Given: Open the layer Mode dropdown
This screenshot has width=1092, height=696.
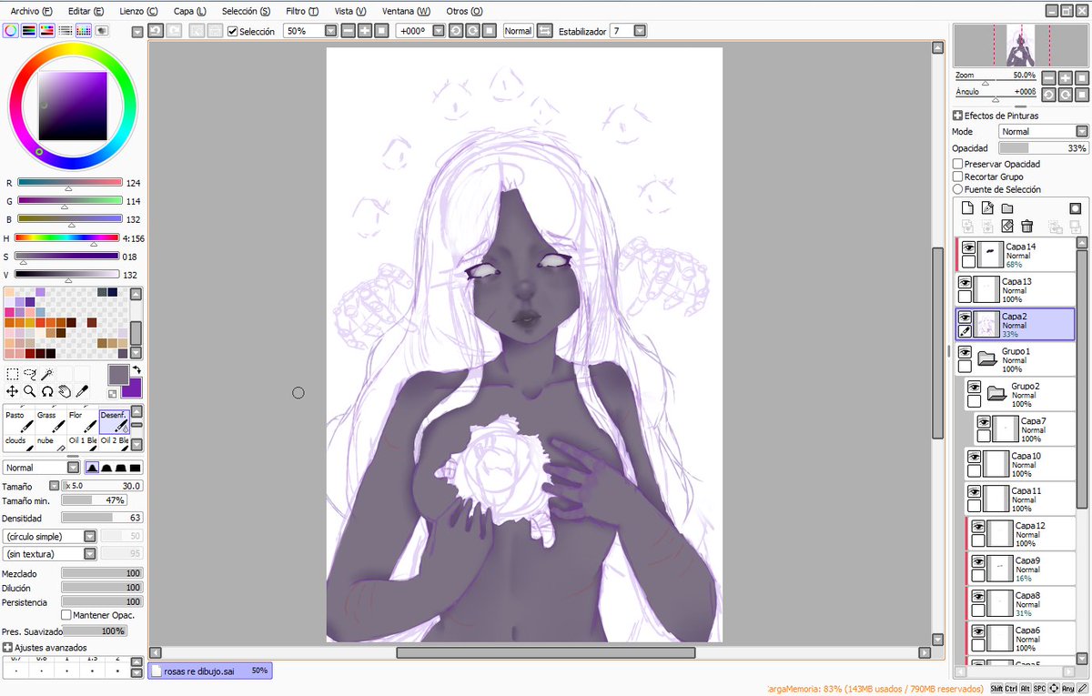Looking at the screenshot, I should click(1081, 132).
